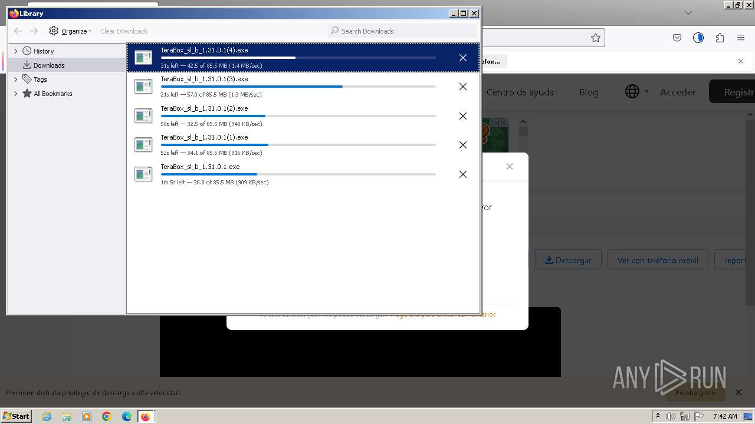Launch Google Chrome from the taskbar
755x424 pixels.
(x=107, y=416)
